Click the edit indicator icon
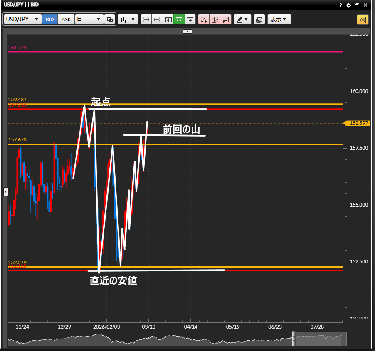Viewport: 375px width, 351px height. 215,19
